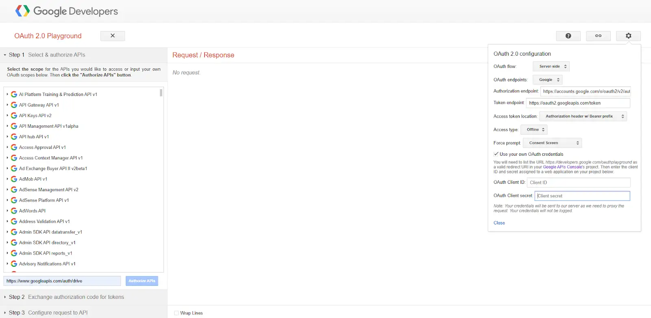This screenshot has width=651, height=318.
Task: Select Ad Exchange Buyer API II v2beta1 row
Action: 82,168
